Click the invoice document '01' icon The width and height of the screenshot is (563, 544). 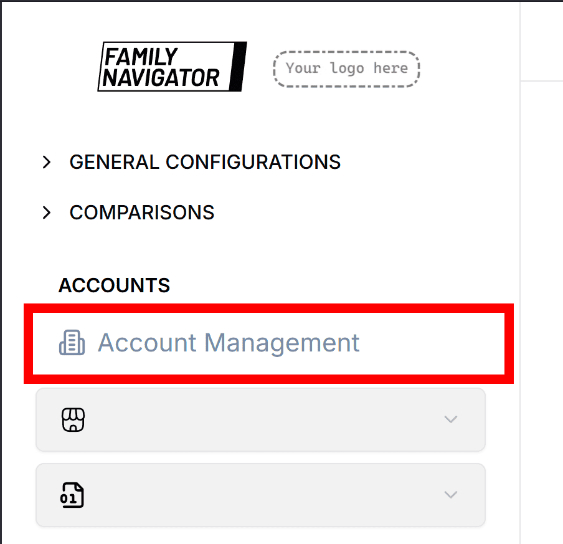pyautogui.click(x=72, y=495)
